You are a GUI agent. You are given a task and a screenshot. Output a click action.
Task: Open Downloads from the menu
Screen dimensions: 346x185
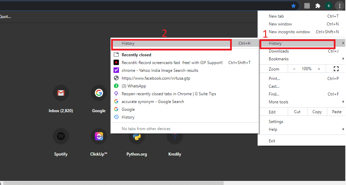coord(301,51)
